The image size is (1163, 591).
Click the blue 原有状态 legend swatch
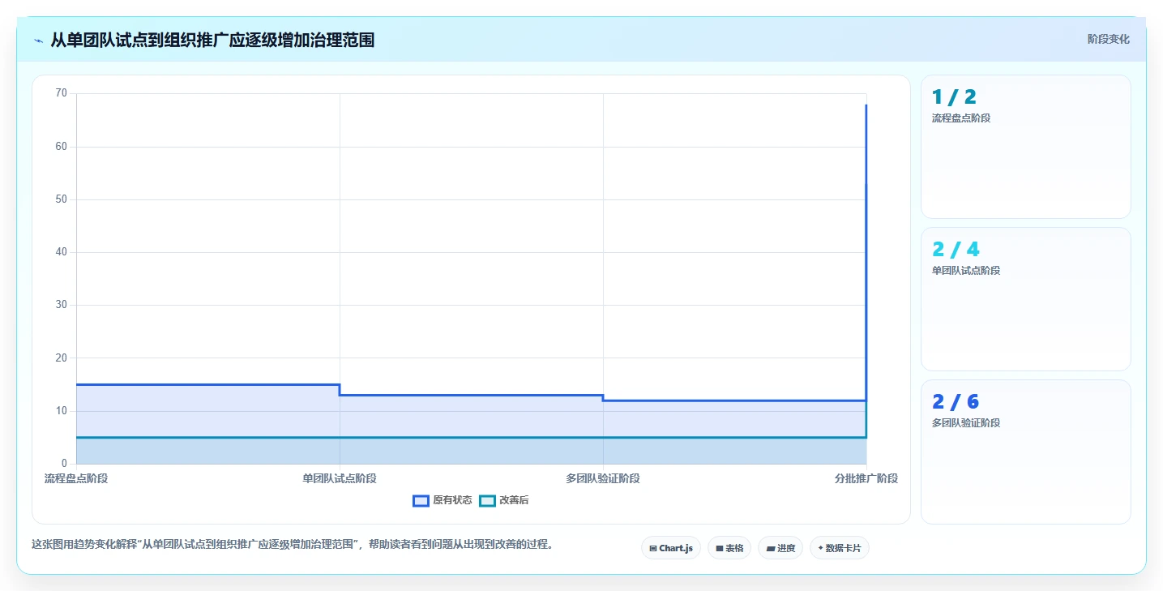[421, 500]
